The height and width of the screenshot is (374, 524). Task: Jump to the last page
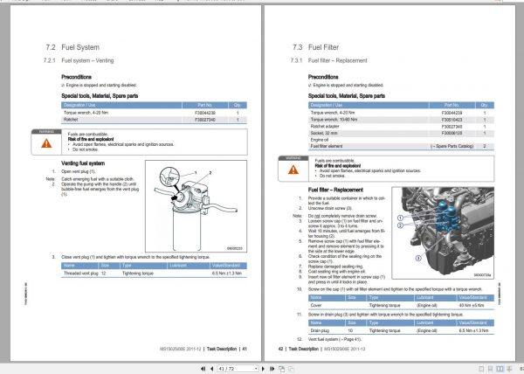[272, 369]
